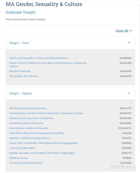Open Masculinities, Gender and Equality module

29,128
